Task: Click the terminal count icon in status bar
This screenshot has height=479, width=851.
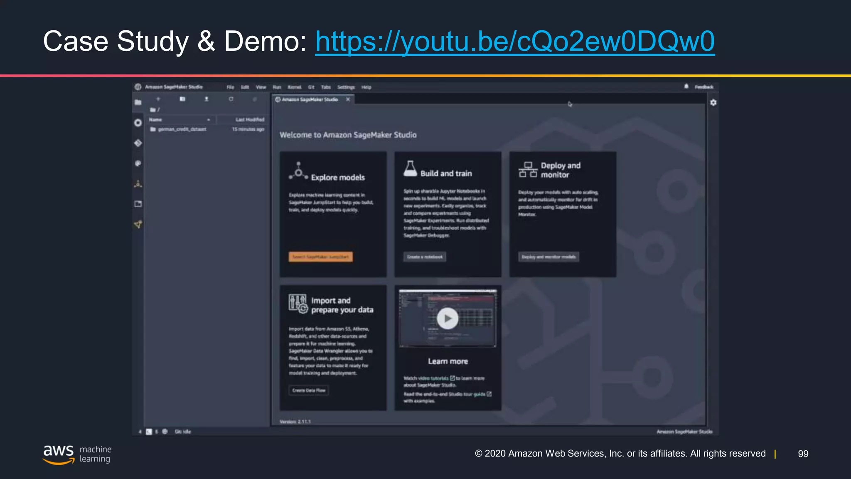Action: (149, 432)
